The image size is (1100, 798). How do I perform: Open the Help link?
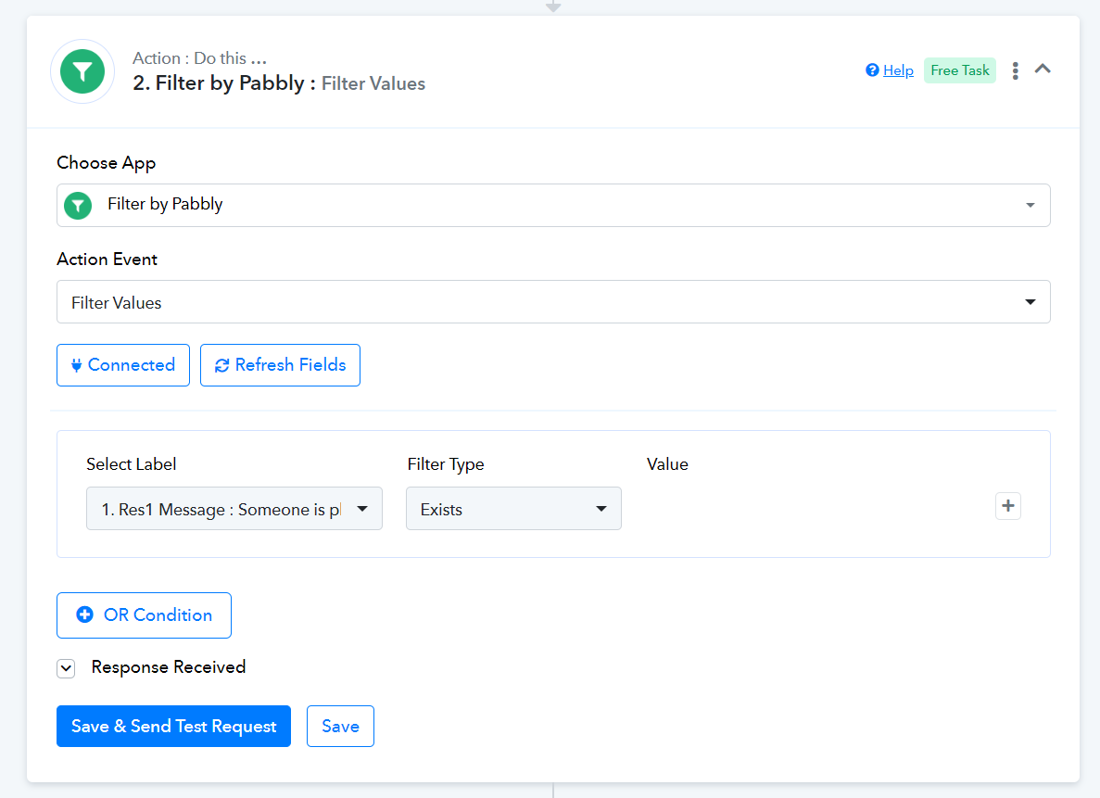click(x=898, y=70)
